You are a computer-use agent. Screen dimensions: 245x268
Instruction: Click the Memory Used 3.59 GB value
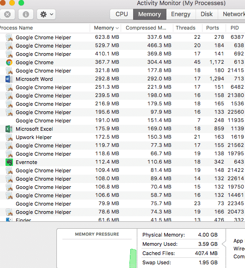click(x=208, y=244)
